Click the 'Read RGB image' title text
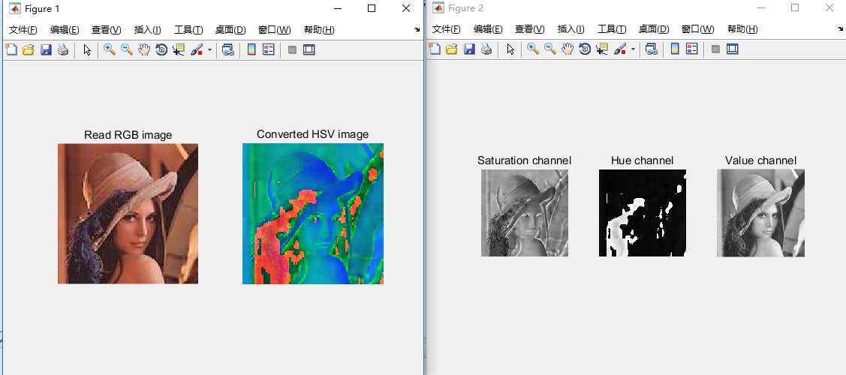This screenshot has height=375, width=846. coord(128,135)
